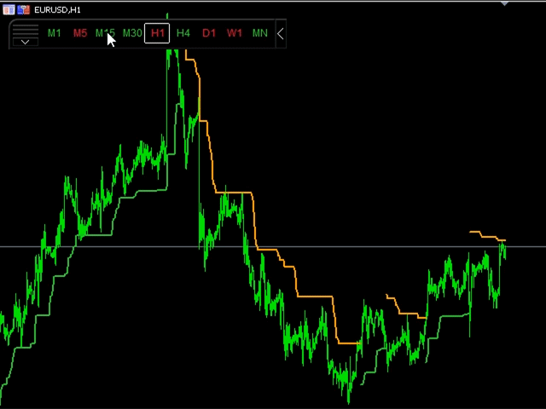Collapse timeframe panel with left arrow

click(281, 34)
